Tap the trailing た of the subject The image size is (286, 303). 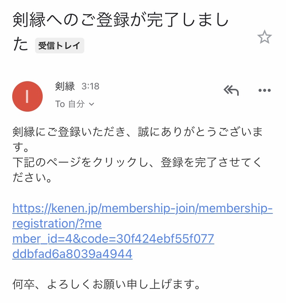(x=21, y=45)
